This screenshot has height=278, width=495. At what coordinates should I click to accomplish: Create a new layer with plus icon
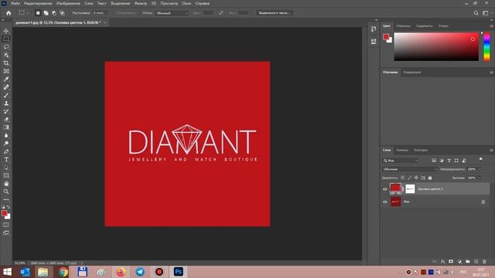[476, 262]
